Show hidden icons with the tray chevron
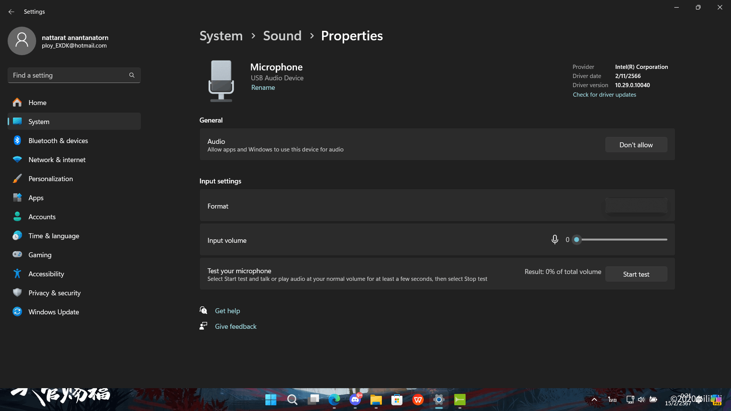Screen dimensions: 731x411 pyautogui.click(x=594, y=400)
